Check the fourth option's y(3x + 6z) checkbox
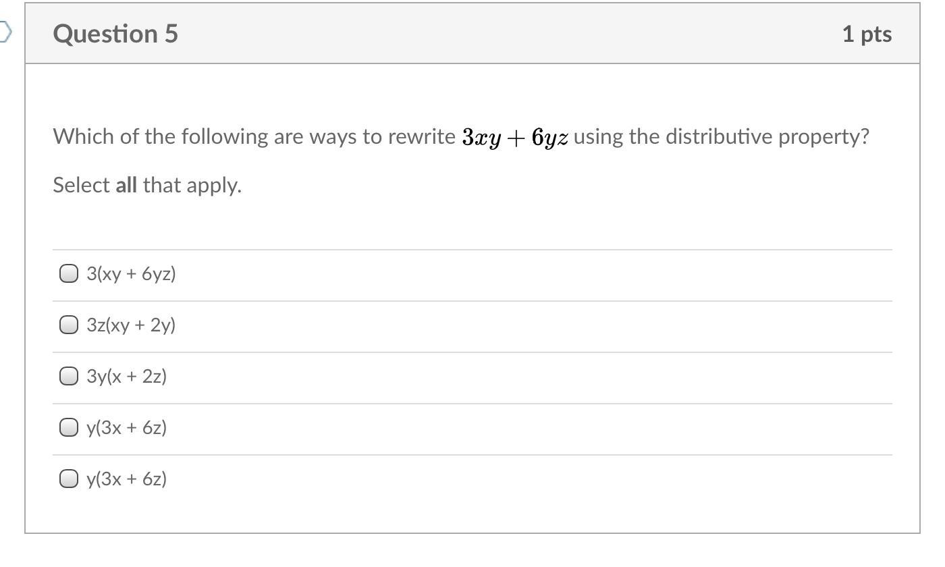The width and height of the screenshot is (945, 567). (68, 427)
